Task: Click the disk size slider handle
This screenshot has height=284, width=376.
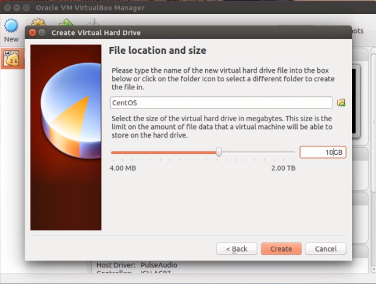Action: click(219, 152)
